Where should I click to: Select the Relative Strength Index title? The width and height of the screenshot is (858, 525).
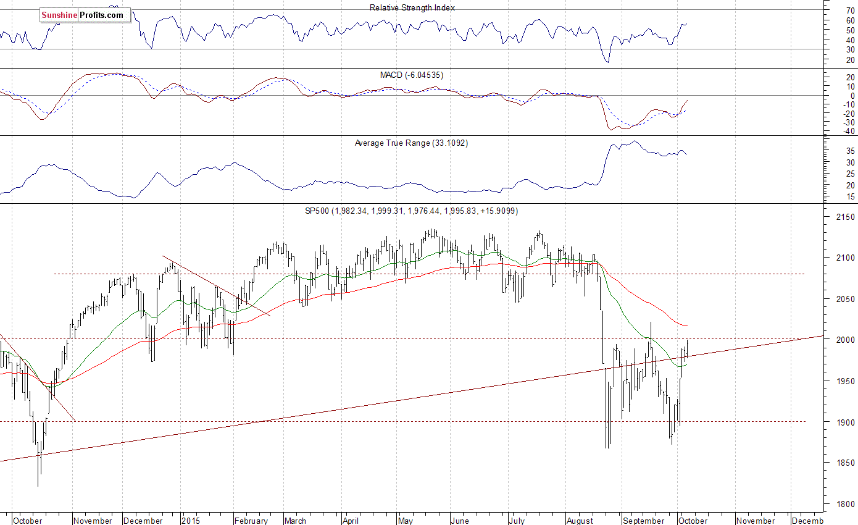point(412,7)
